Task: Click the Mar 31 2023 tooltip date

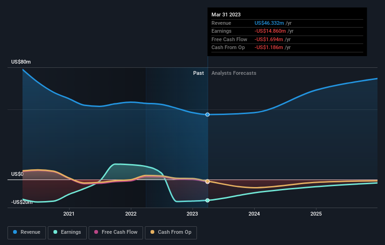Action: coord(226,14)
